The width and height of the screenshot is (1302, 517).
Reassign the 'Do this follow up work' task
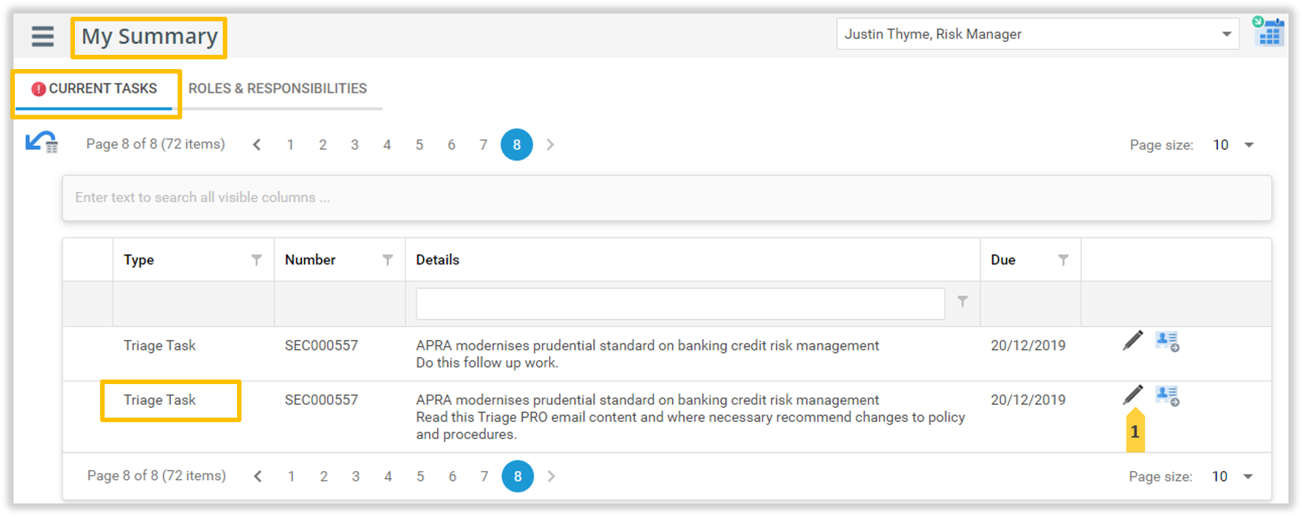point(1167,341)
